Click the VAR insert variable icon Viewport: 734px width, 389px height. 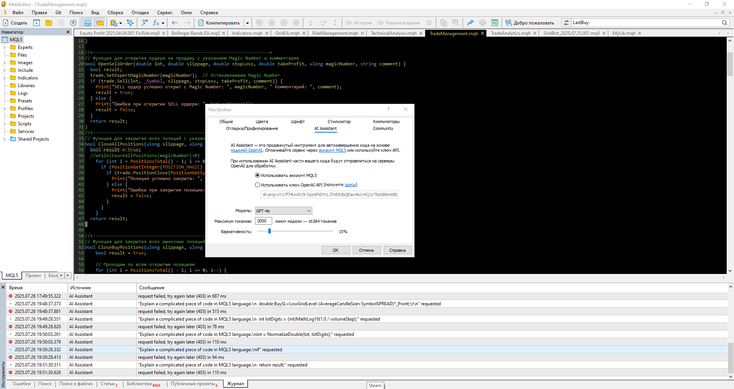tap(145, 23)
